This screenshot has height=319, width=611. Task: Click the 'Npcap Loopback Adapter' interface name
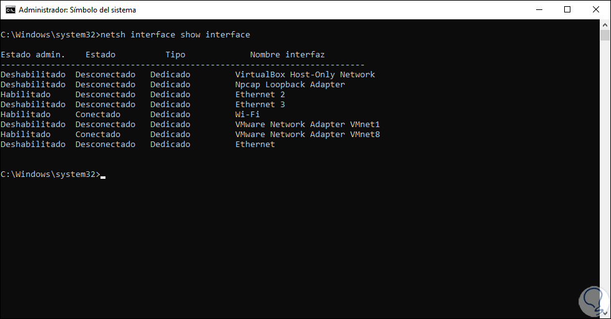(x=290, y=85)
